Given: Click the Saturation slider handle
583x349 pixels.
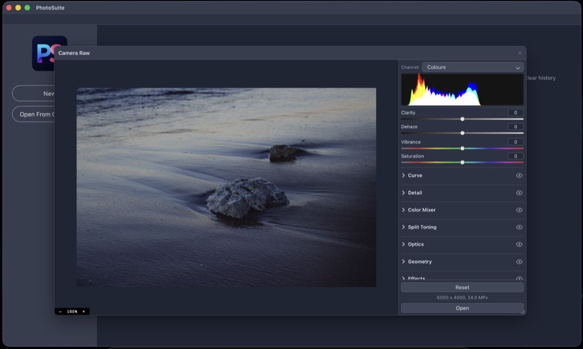Looking at the screenshot, I should [462, 162].
